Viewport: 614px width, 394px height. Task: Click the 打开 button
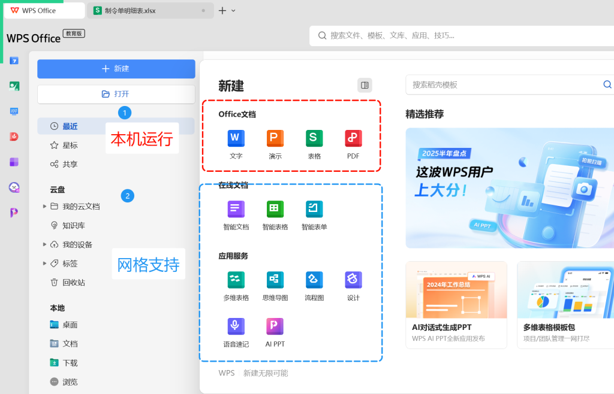(x=116, y=94)
